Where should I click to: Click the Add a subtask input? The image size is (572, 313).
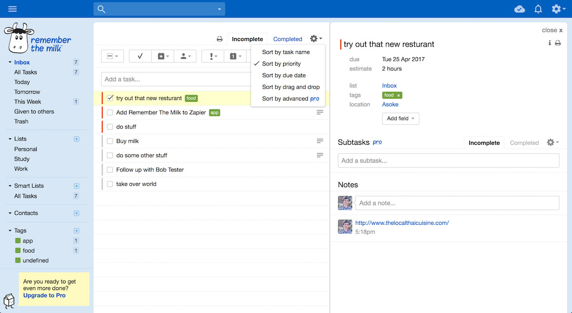[449, 161]
